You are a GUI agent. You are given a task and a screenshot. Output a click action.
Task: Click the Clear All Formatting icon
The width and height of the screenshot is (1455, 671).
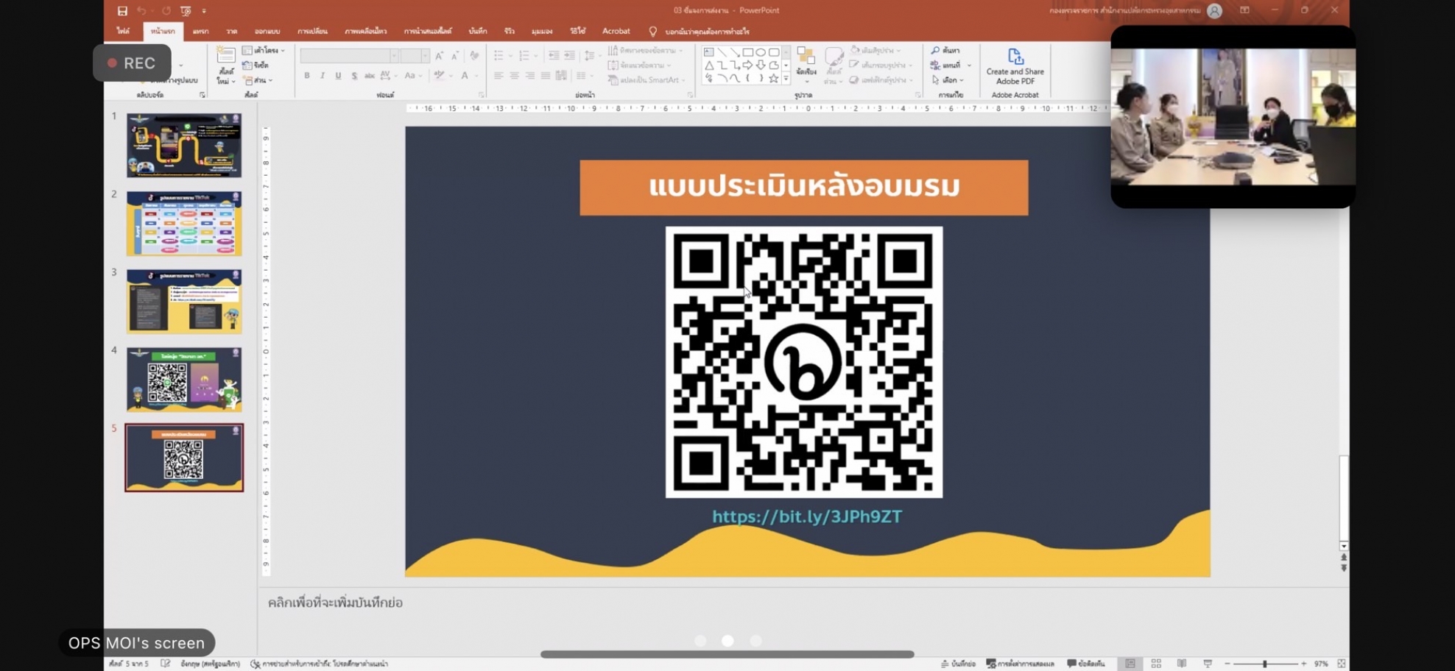[474, 56]
